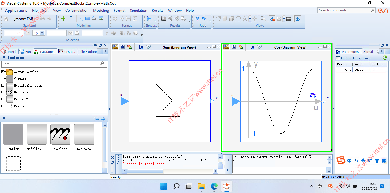Open the By dropdown in Selection toolbar
The image size is (390, 193).
click(x=42, y=33)
